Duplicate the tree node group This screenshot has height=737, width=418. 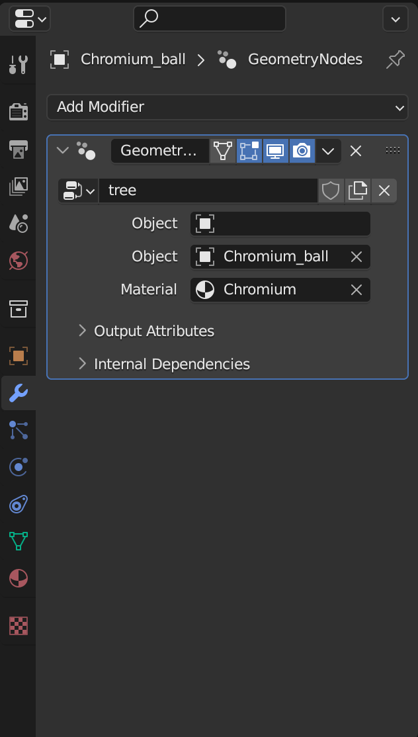pyautogui.click(x=357, y=191)
